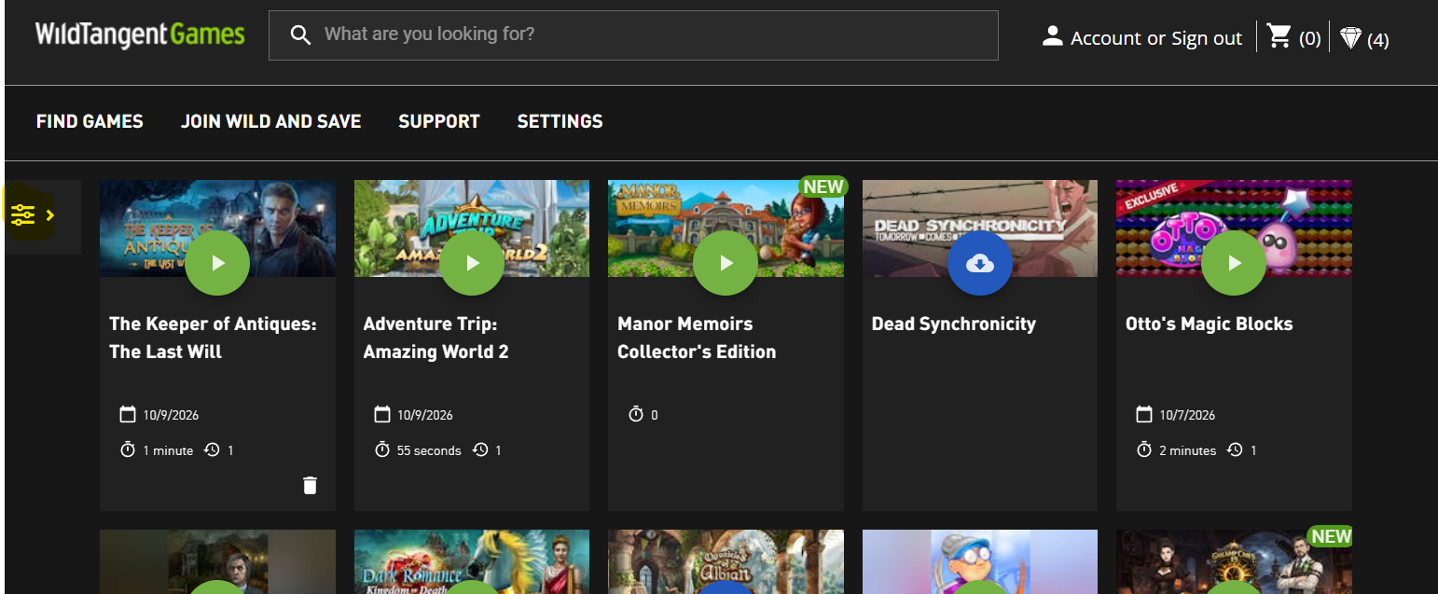Screen dimensions: 1438x594
Task: Click the Sign out link
Action: click(x=1207, y=38)
